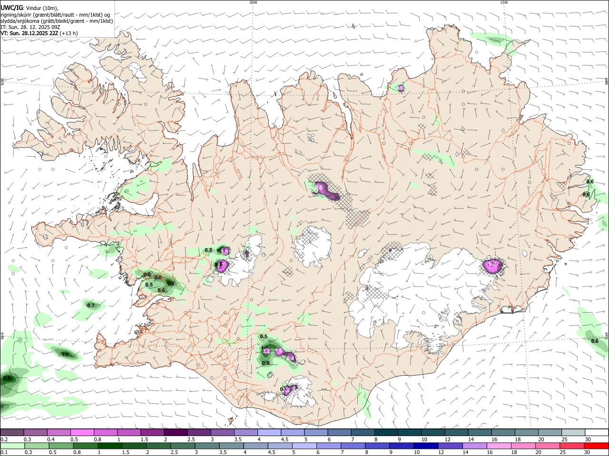Select the pale lavender 4–4.5 snow scale swatch

[x=268, y=432]
